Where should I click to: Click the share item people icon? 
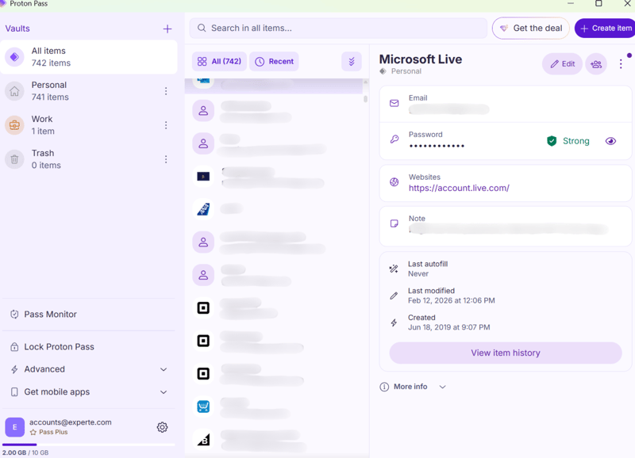pyautogui.click(x=596, y=64)
